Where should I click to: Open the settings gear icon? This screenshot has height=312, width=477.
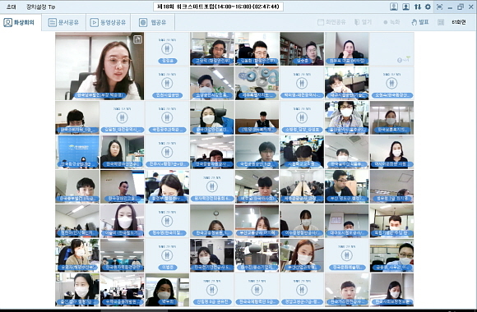(428, 7)
